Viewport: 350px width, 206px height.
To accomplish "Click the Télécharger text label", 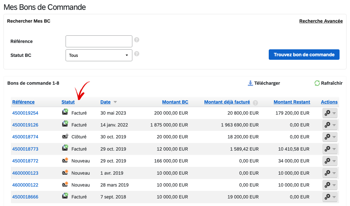I will click(x=267, y=83).
